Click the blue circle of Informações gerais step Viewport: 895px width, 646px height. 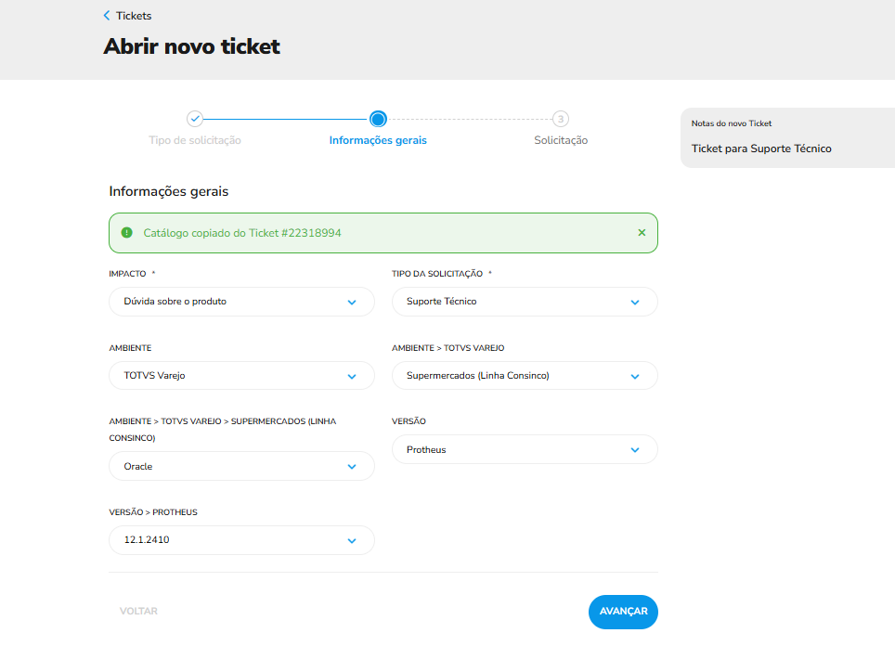tap(377, 120)
